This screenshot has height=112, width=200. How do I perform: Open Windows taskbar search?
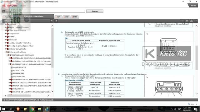point(11,109)
